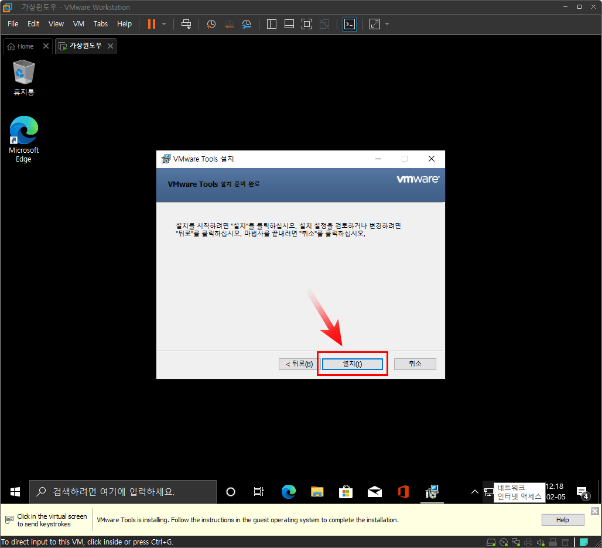Open the View menu
Image resolution: width=602 pixels, height=548 pixels.
(56, 24)
